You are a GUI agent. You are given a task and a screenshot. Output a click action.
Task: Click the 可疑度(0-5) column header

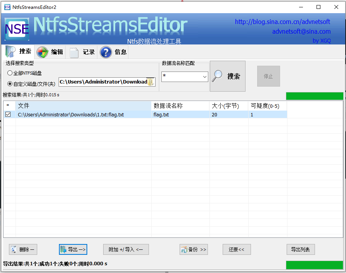[x=268, y=106]
